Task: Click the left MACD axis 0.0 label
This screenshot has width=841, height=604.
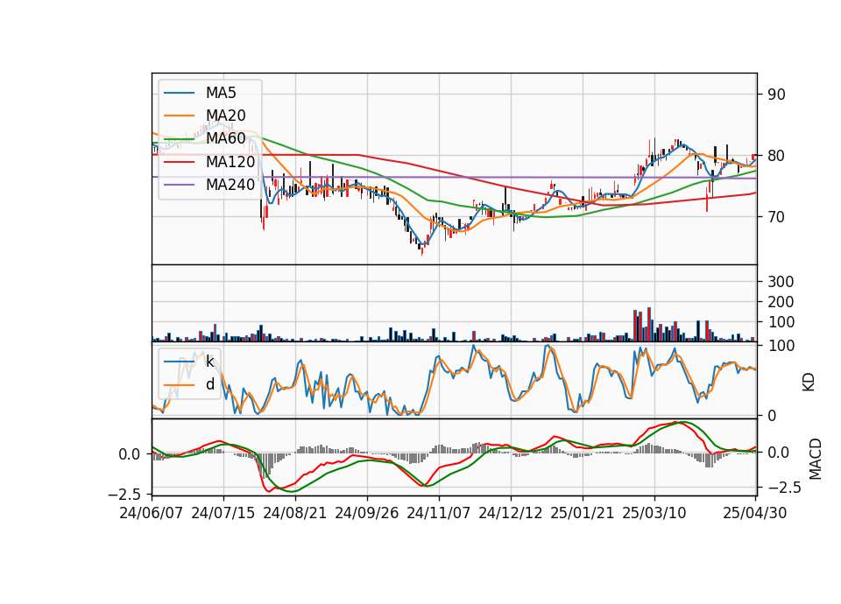Action: tap(130, 454)
